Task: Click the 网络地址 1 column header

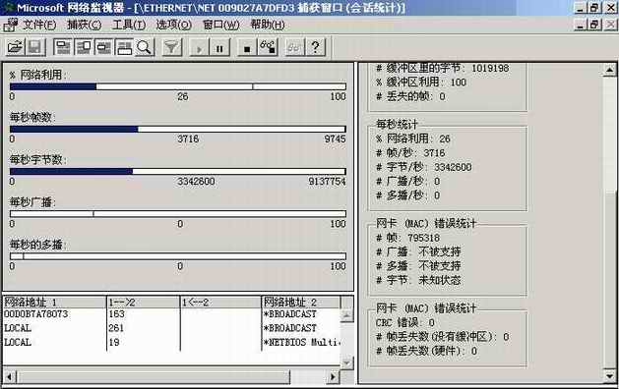Action: (54, 303)
